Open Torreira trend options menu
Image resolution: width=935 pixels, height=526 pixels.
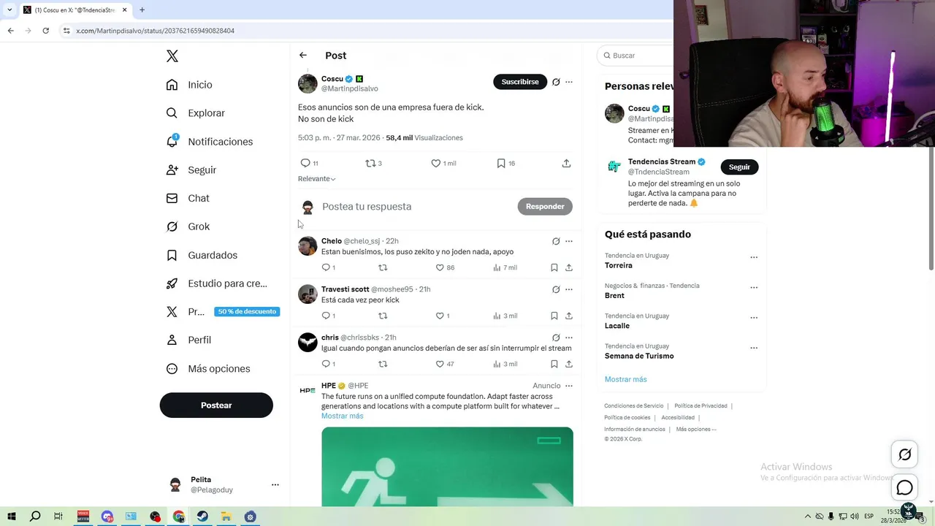pyautogui.click(x=754, y=257)
